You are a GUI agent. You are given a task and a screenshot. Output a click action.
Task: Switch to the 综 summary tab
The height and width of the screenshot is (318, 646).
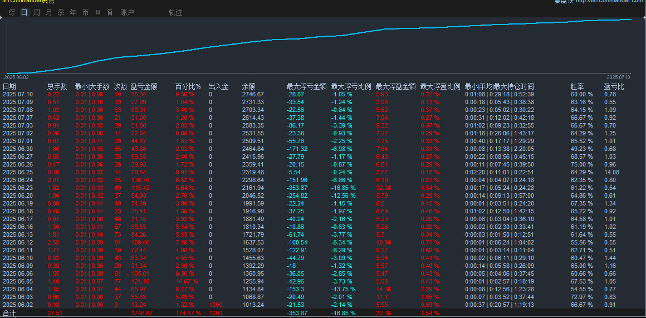(12, 12)
